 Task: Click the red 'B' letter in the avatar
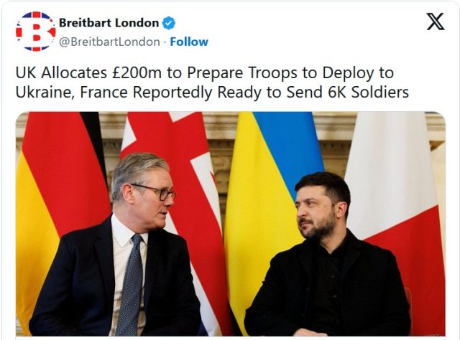37,32
